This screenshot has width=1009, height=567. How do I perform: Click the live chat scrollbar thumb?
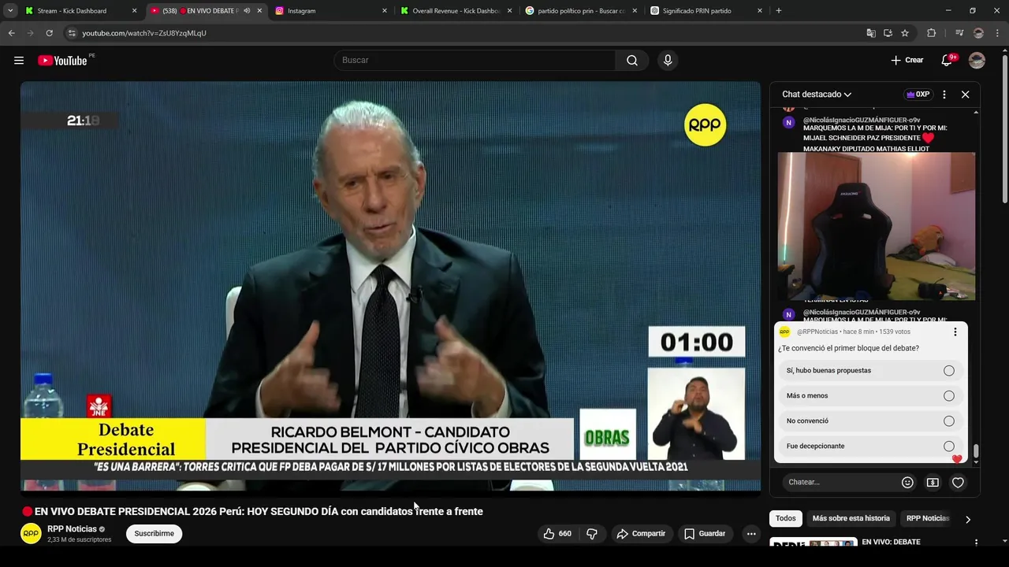[x=975, y=450]
